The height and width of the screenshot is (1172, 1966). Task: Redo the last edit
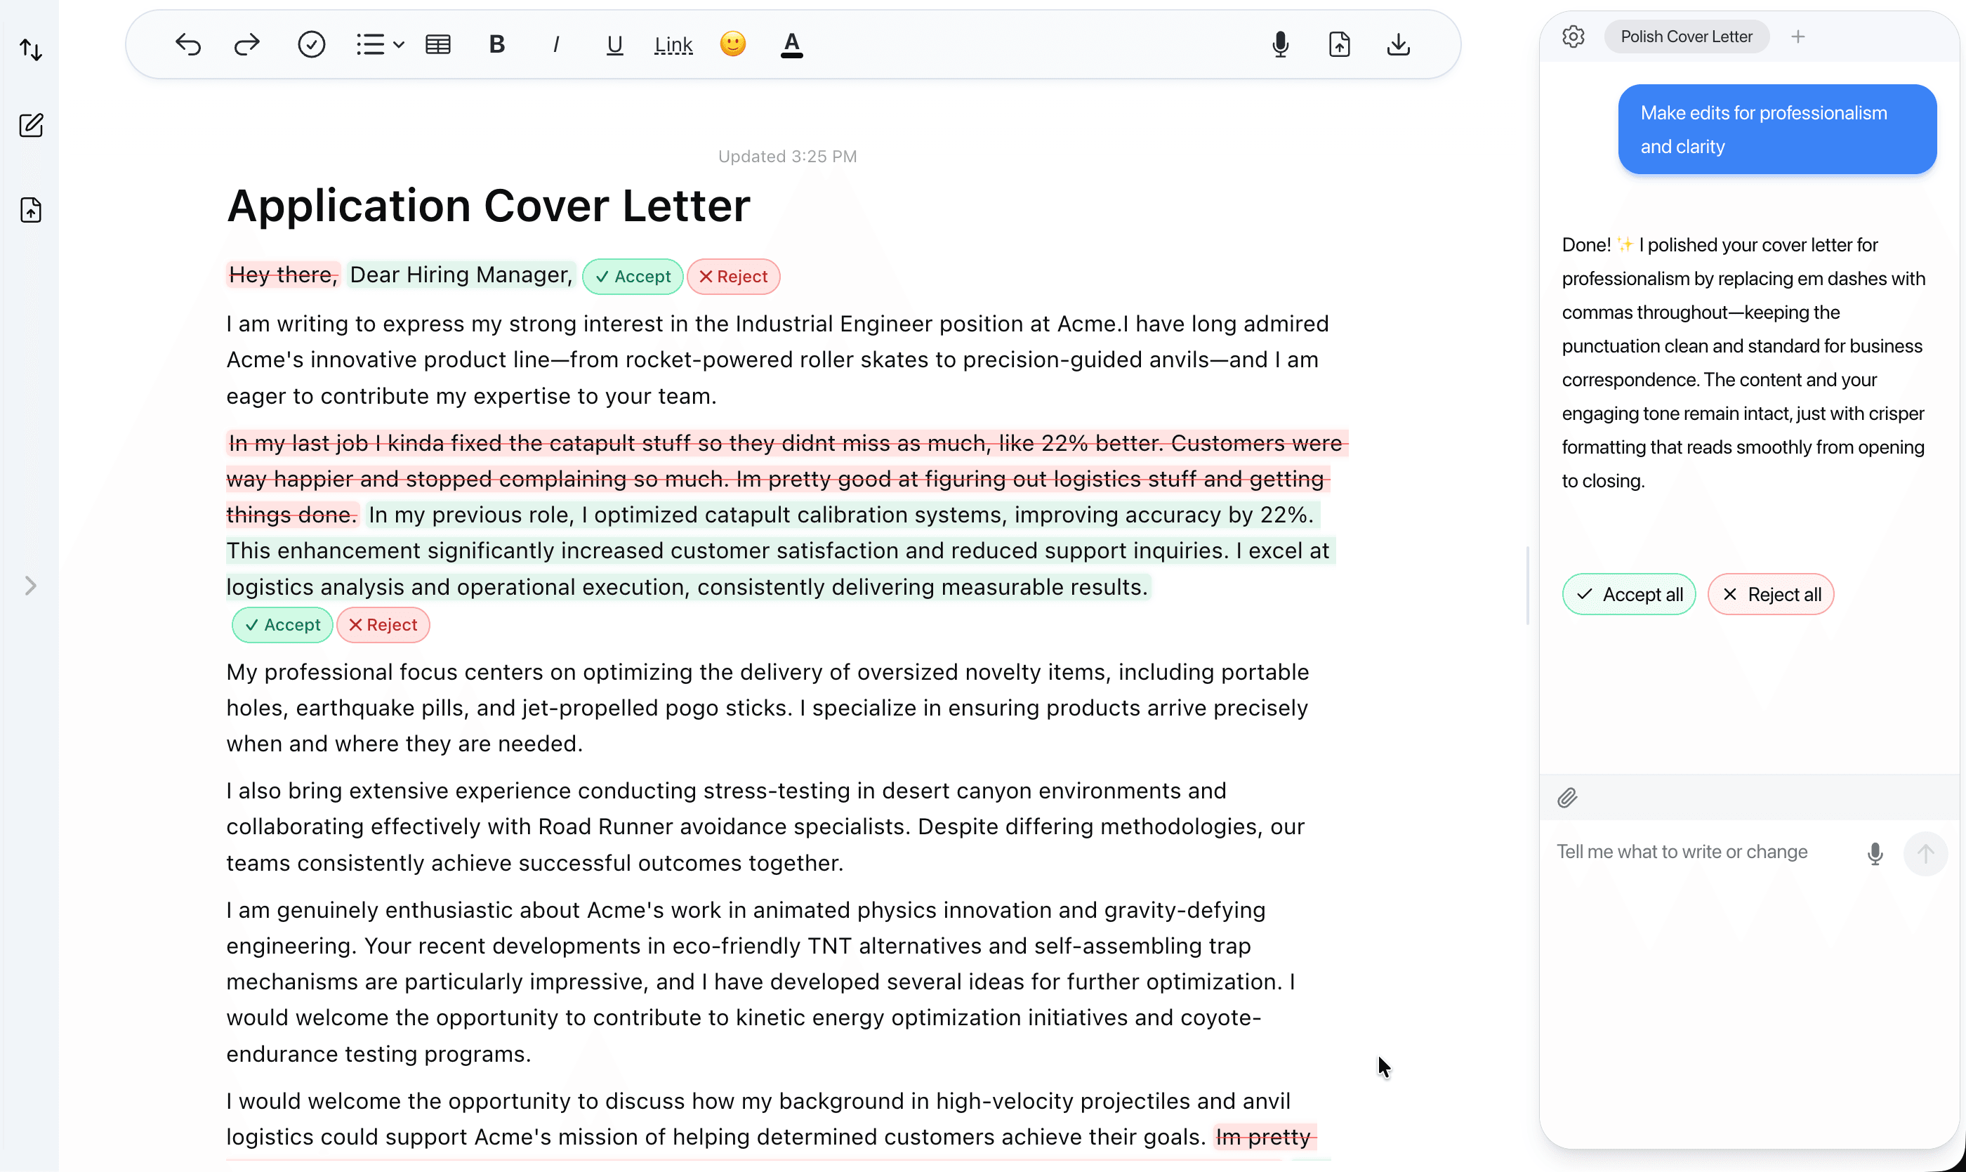coord(246,44)
